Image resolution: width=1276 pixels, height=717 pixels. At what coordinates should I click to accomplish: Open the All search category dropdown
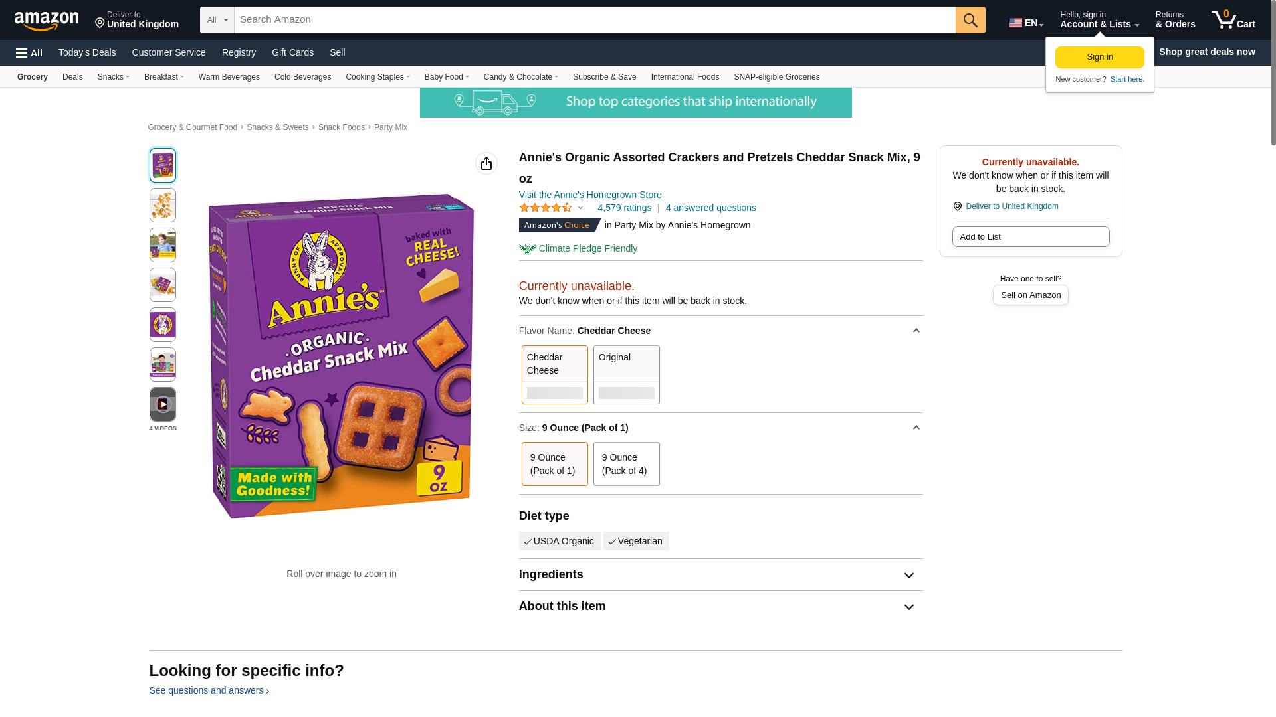coord(217,20)
